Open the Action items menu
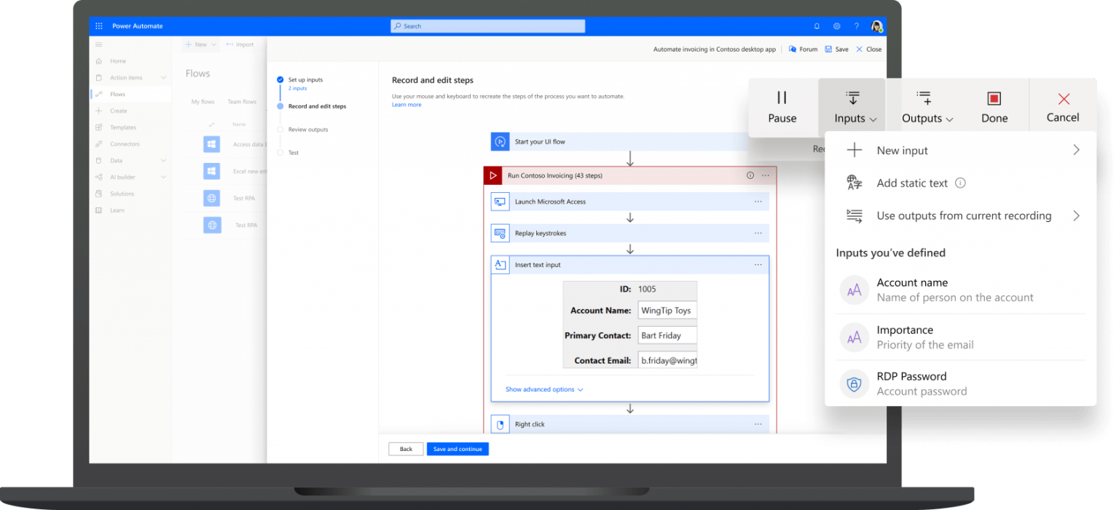The image size is (1119, 510). click(x=131, y=77)
